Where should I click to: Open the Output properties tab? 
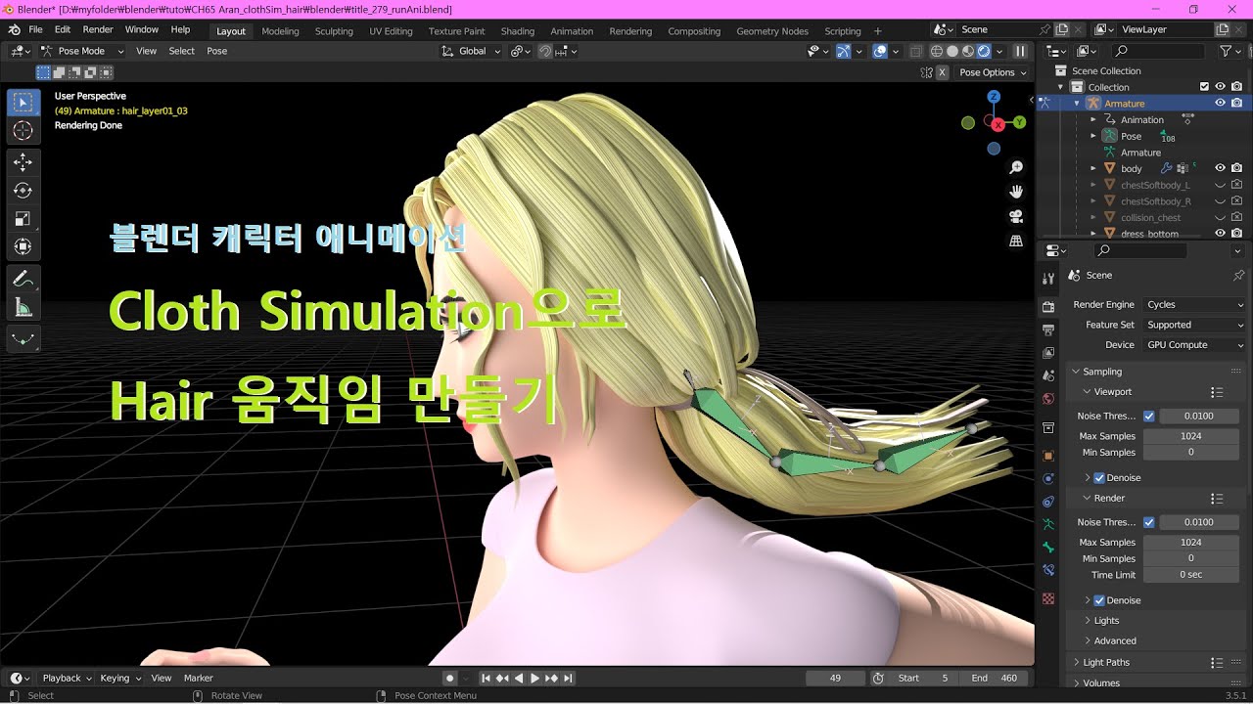(1048, 330)
